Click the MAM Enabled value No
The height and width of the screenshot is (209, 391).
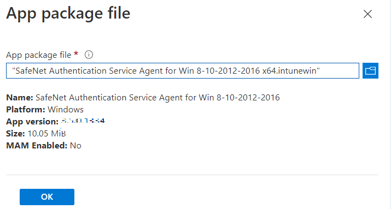75,146
